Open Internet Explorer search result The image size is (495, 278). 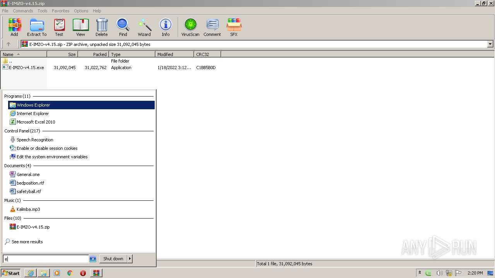[x=81, y=114]
